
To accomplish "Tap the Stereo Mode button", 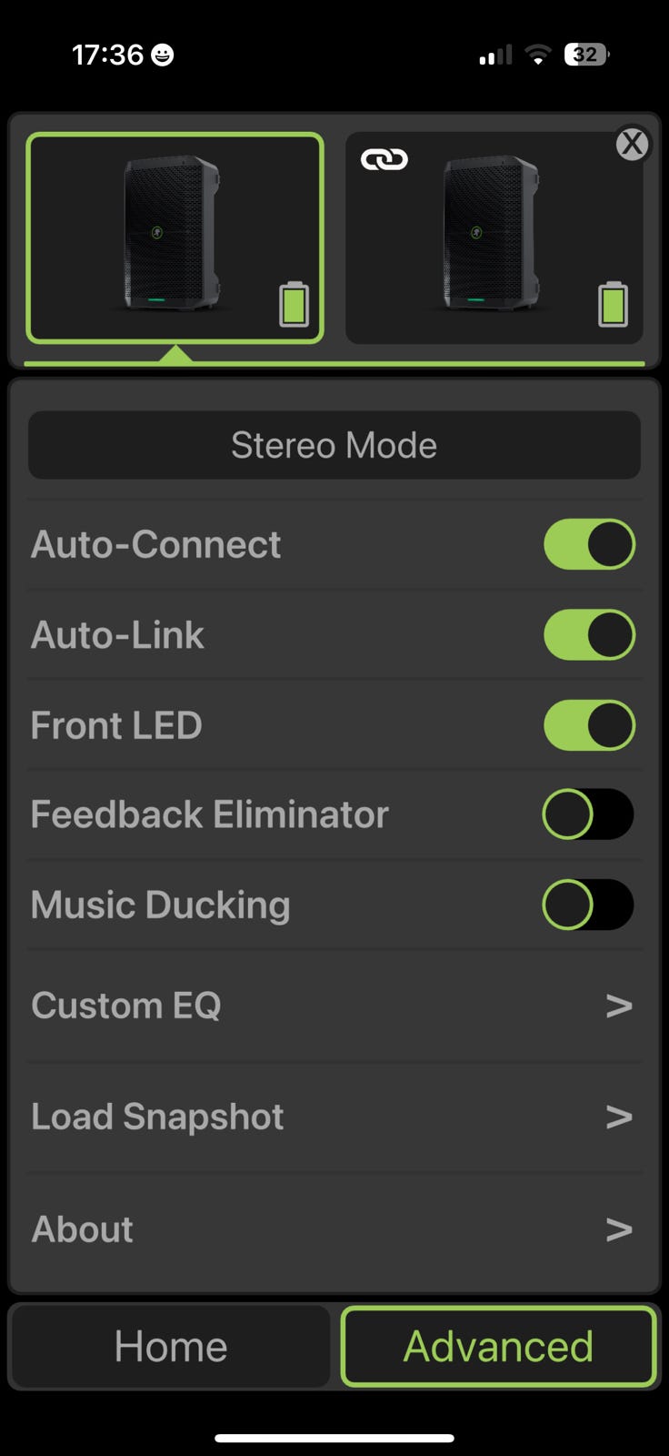I will 334,445.
